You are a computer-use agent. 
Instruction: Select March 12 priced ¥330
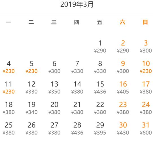31,88
